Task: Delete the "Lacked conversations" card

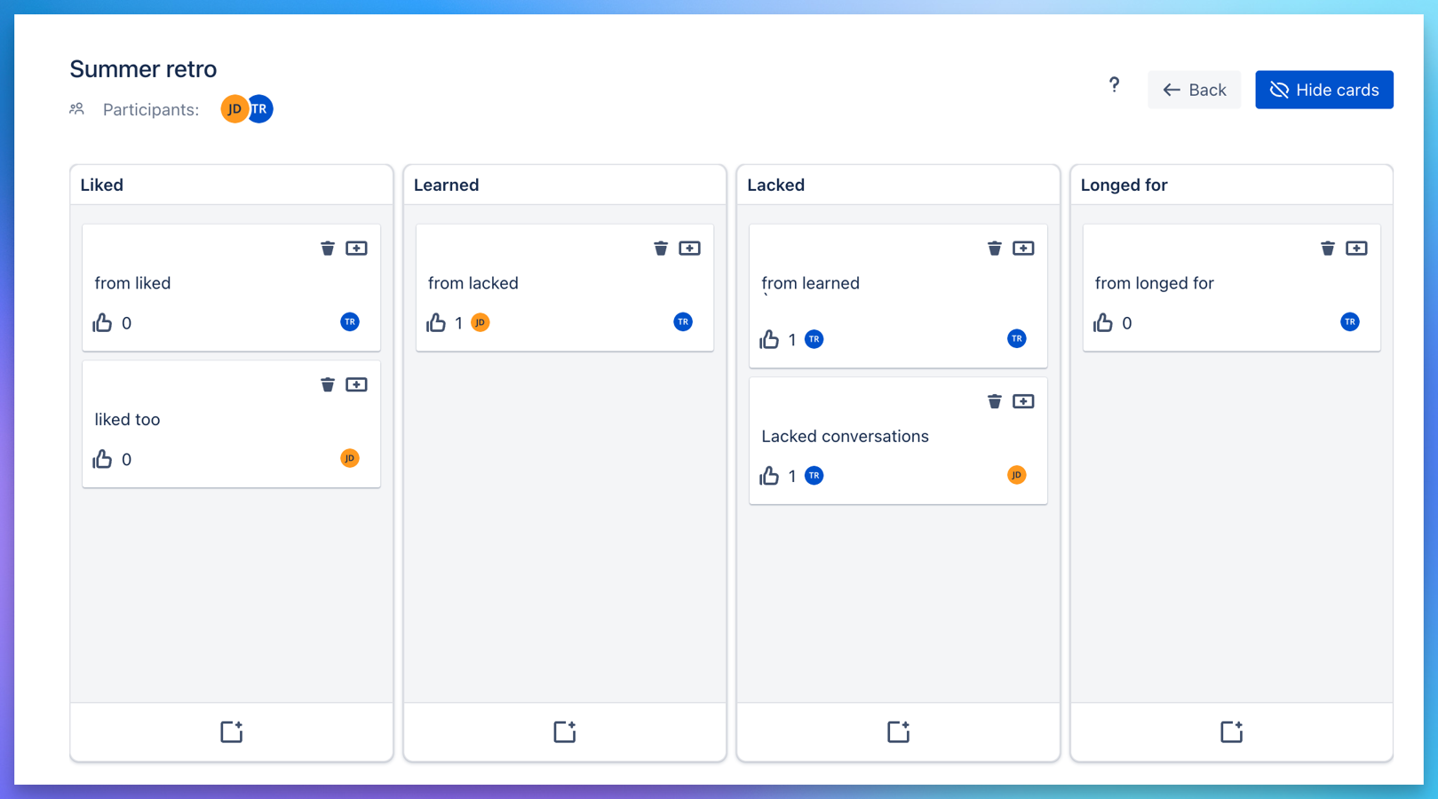Action: point(995,401)
